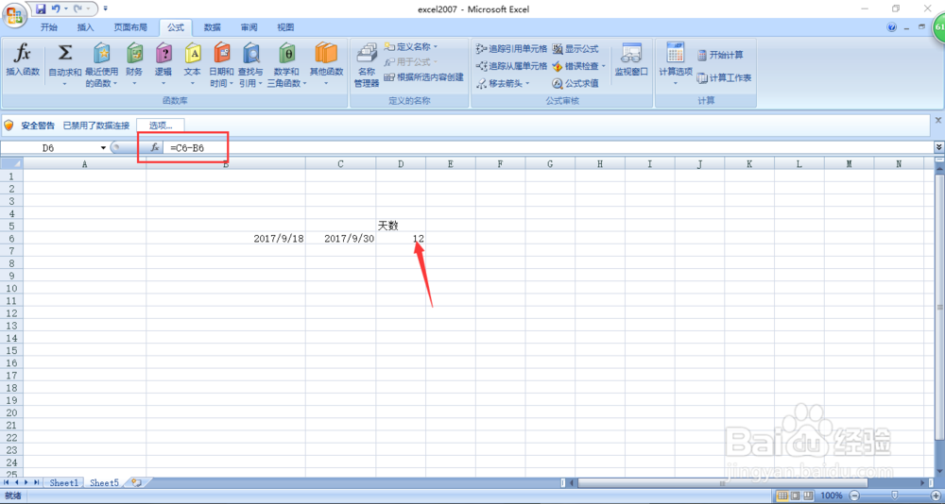Open the Text (文本) functions book
The width and height of the screenshot is (945, 504).
coord(192,66)
